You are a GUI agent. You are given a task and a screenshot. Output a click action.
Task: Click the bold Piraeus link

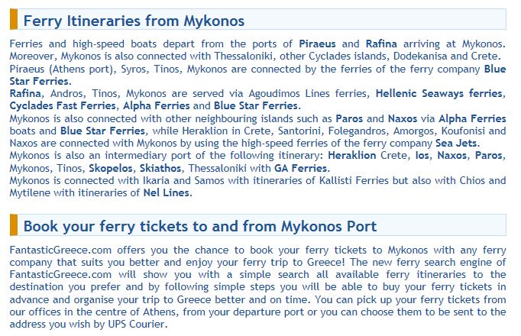pyautogui.click(x=317, y=44)
